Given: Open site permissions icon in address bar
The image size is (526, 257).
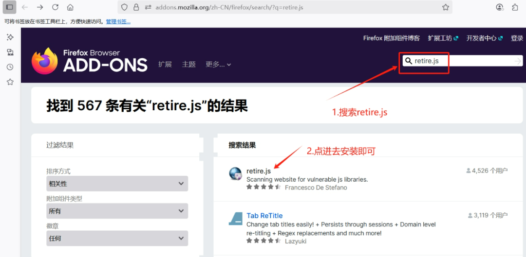Looking at the screenshot, I should tap(147, 7).
